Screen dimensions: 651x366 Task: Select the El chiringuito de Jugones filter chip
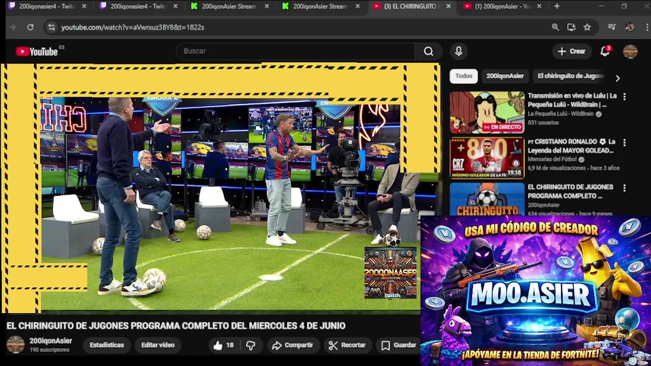click(570, 76)
